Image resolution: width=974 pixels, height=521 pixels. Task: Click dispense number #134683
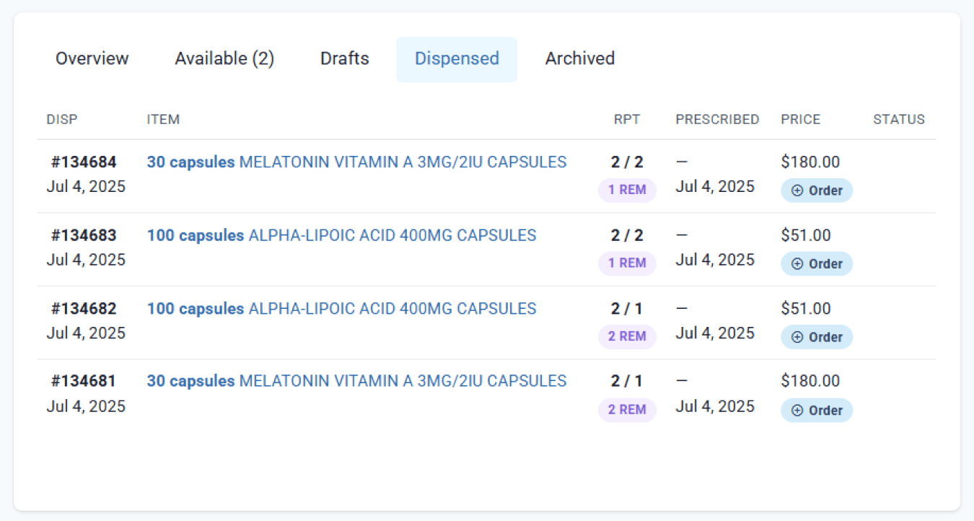(84, 235)
